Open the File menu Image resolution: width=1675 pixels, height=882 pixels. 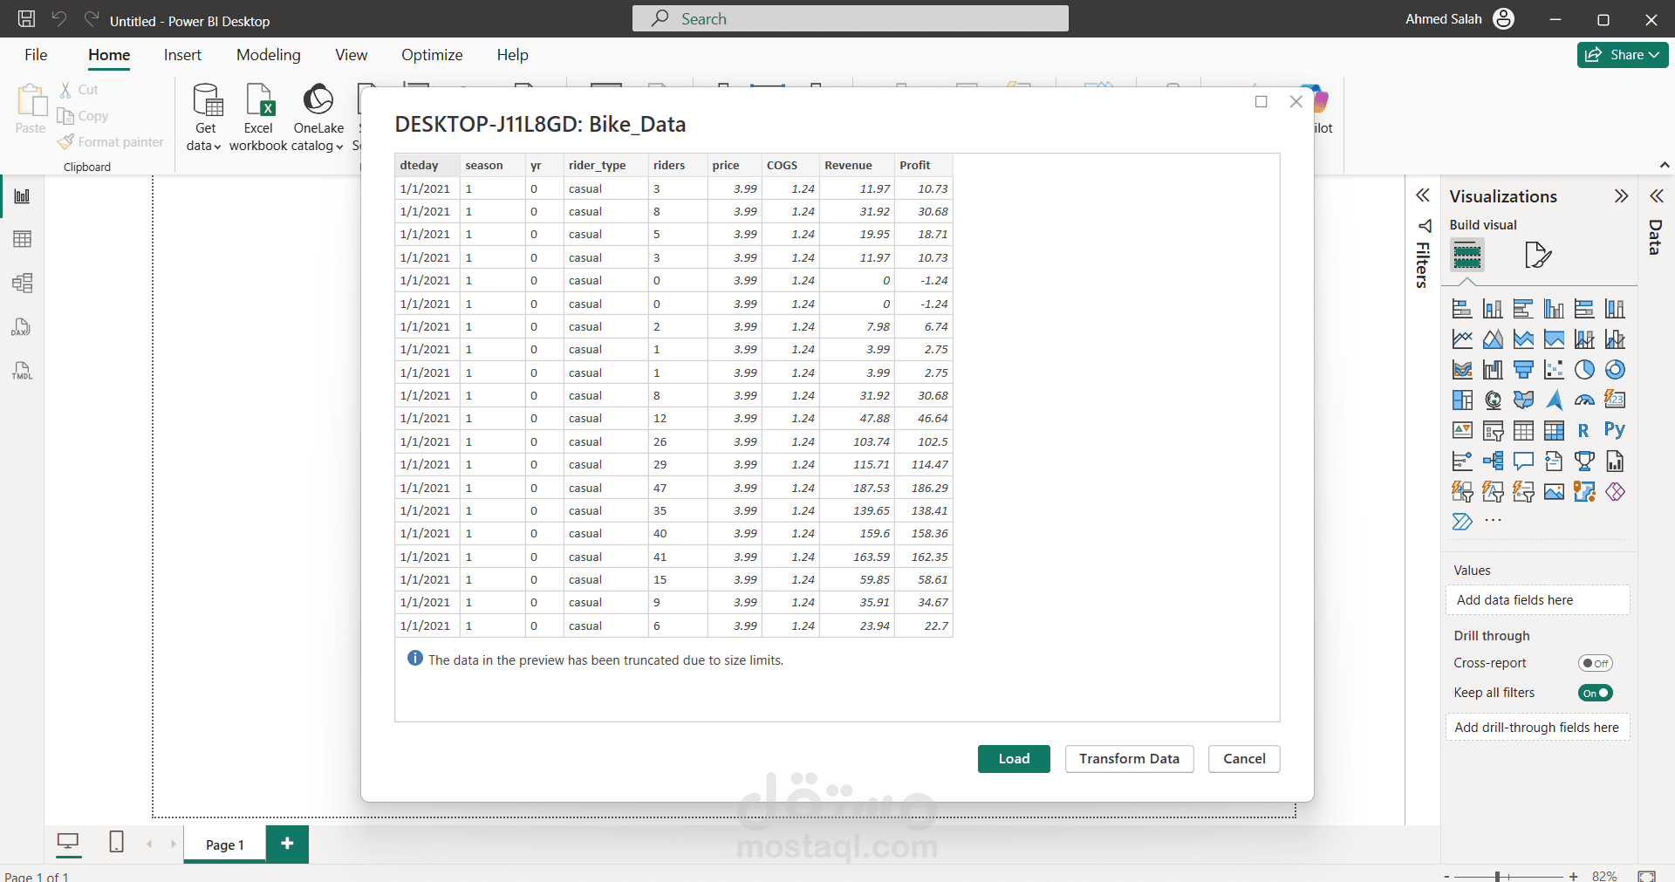[x=36, y=55]
